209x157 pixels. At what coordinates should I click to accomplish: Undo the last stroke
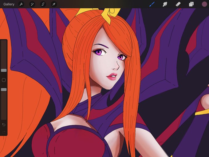click(x=4, y=125)
